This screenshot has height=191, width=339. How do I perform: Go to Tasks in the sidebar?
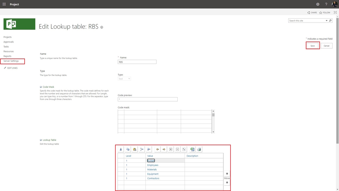pos(6,46)
